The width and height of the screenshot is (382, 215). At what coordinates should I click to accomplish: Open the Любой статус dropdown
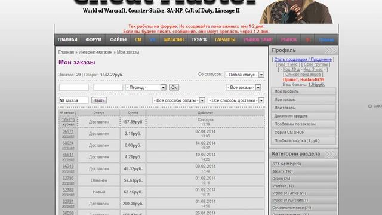244,75
